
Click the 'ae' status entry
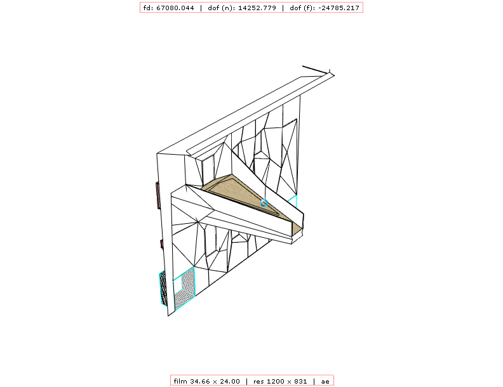(325, 381)
